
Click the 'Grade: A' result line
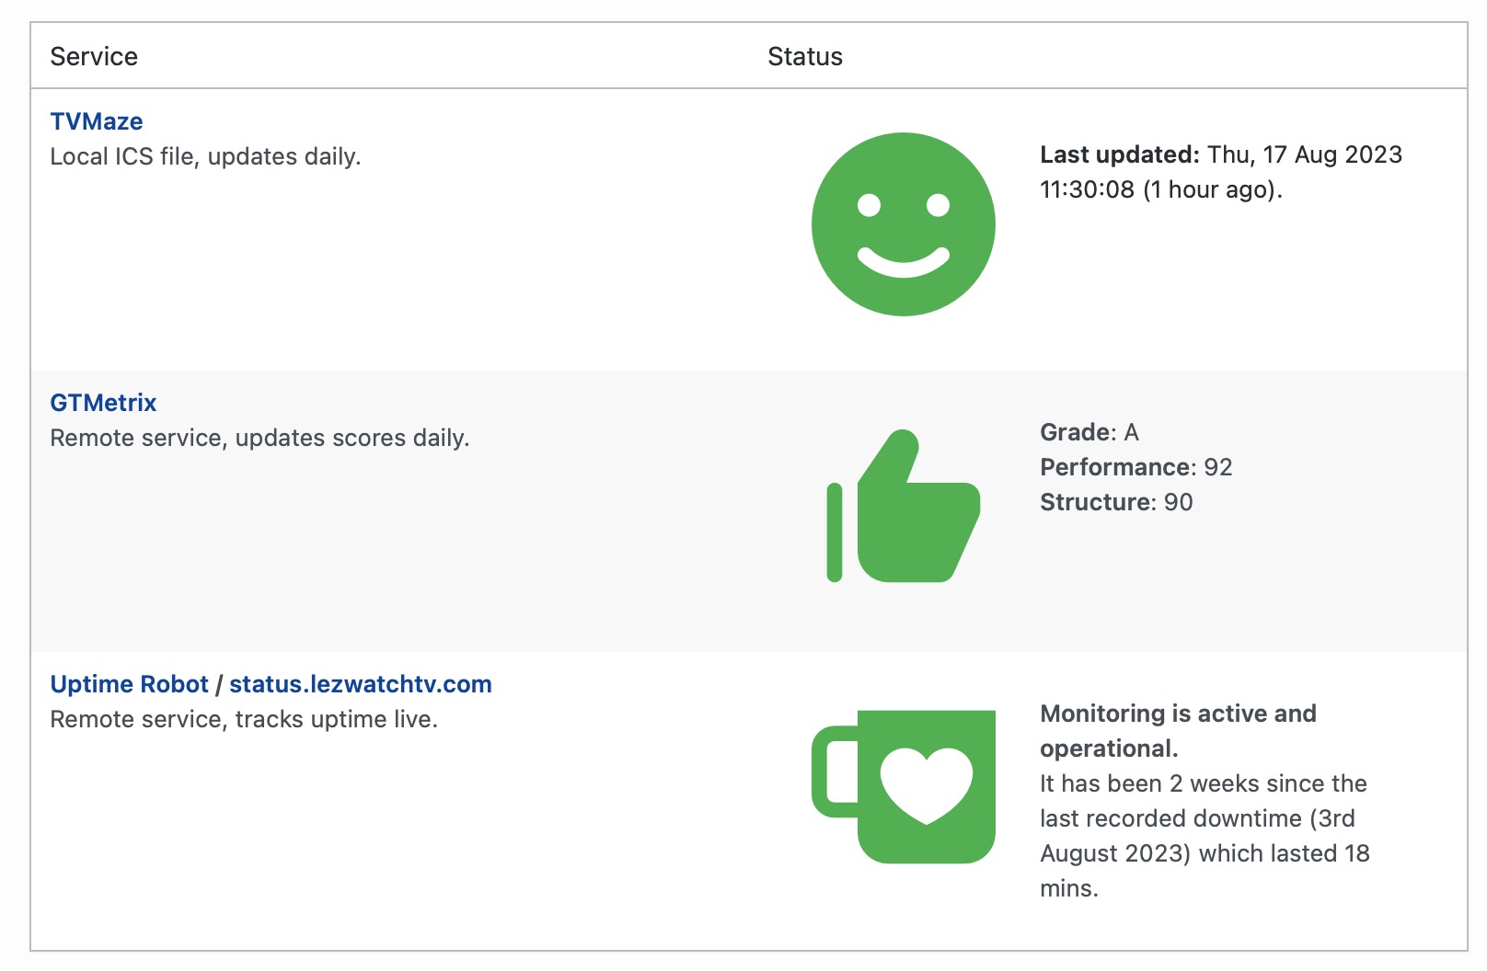pos(1089,432)
